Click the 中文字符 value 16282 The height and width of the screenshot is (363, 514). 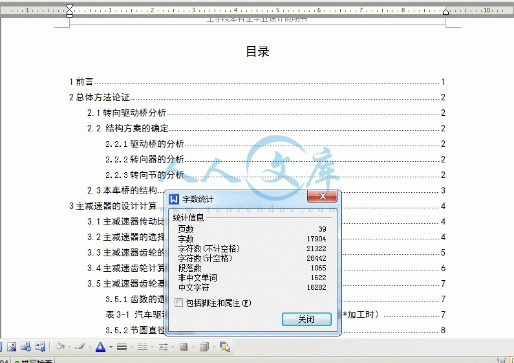(317, 287)
